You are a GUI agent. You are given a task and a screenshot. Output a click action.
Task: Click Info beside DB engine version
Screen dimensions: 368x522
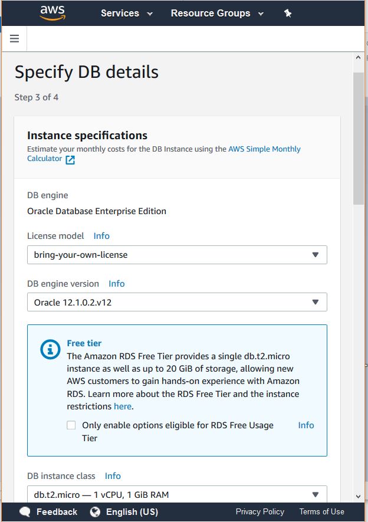(117, 284)
